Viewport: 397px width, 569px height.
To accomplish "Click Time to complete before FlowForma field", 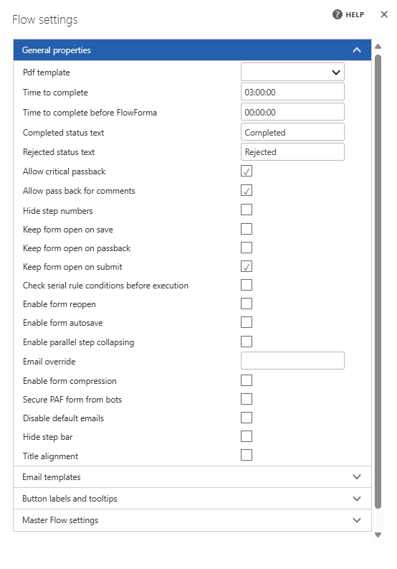I will tap(292, 112).
